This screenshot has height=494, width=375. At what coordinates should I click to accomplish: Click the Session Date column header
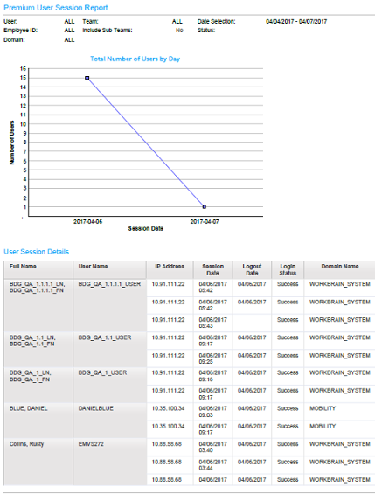point(213,269)
